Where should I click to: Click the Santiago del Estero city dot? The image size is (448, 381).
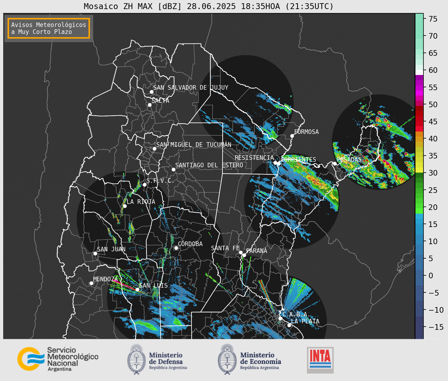tap(173, 169)
